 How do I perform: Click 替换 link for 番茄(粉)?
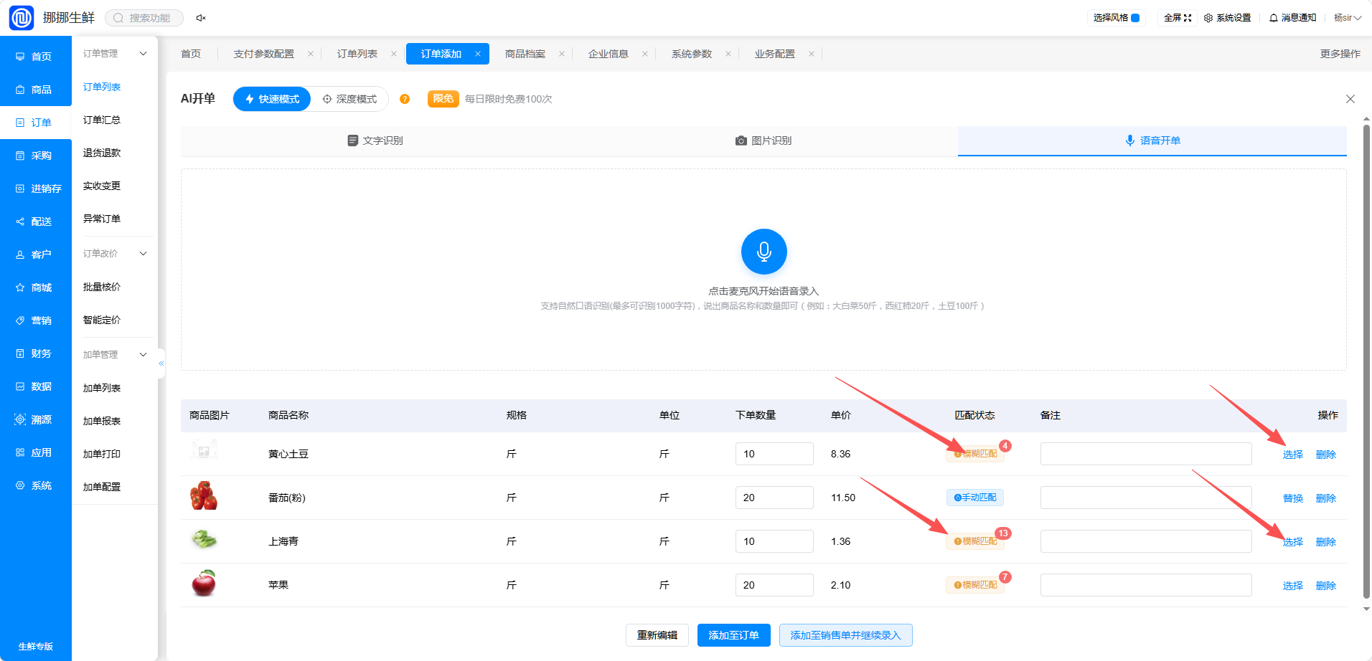(1292, 498)
